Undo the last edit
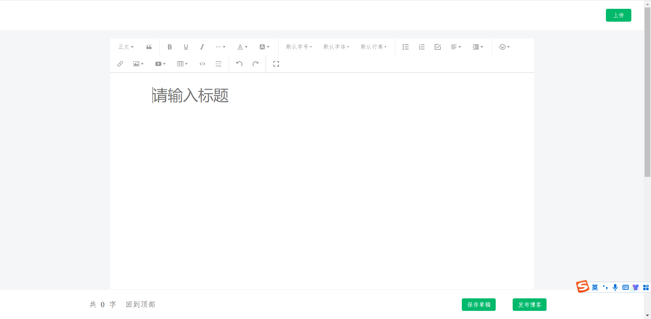This screenshot has width=651, height=319. (239, 64)
